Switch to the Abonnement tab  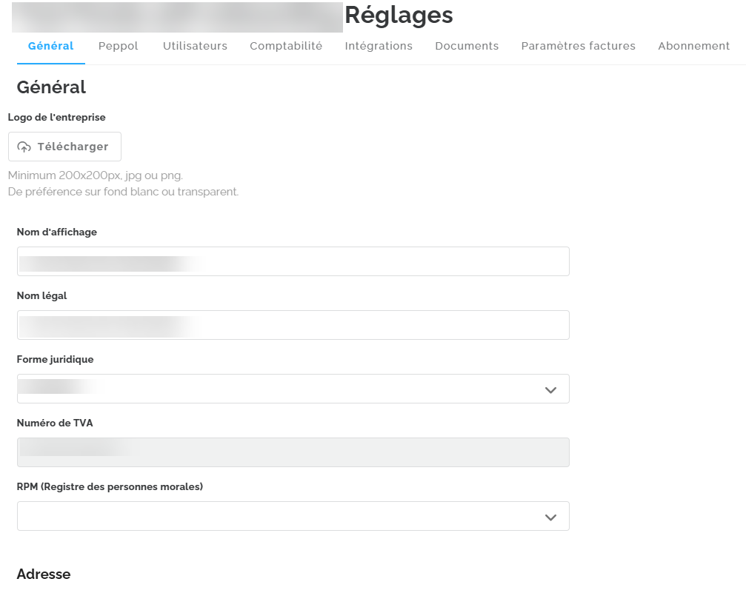(x=693, y=46)
